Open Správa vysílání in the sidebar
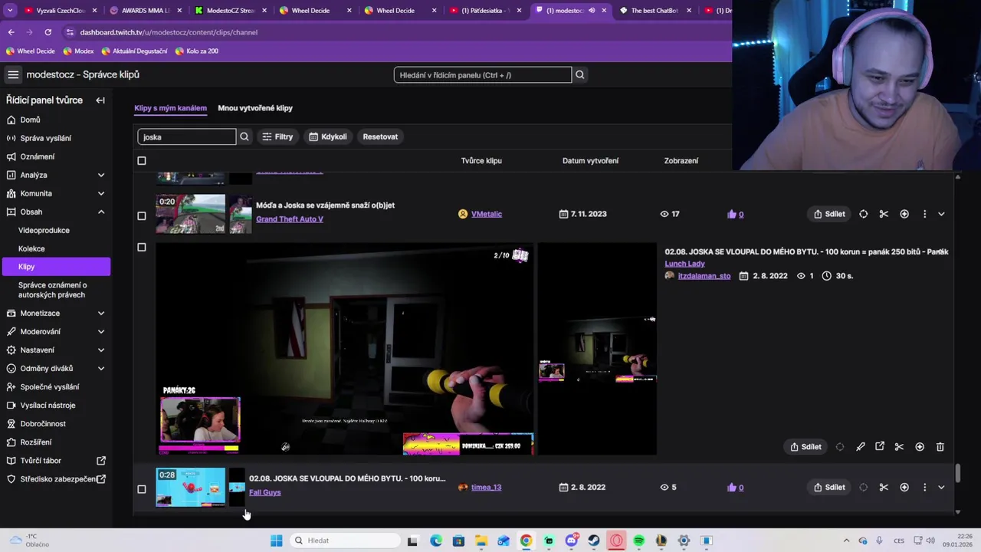The image size is (981, 552). 45,138
